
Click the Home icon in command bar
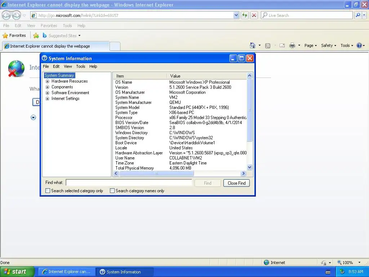(253, 45)
